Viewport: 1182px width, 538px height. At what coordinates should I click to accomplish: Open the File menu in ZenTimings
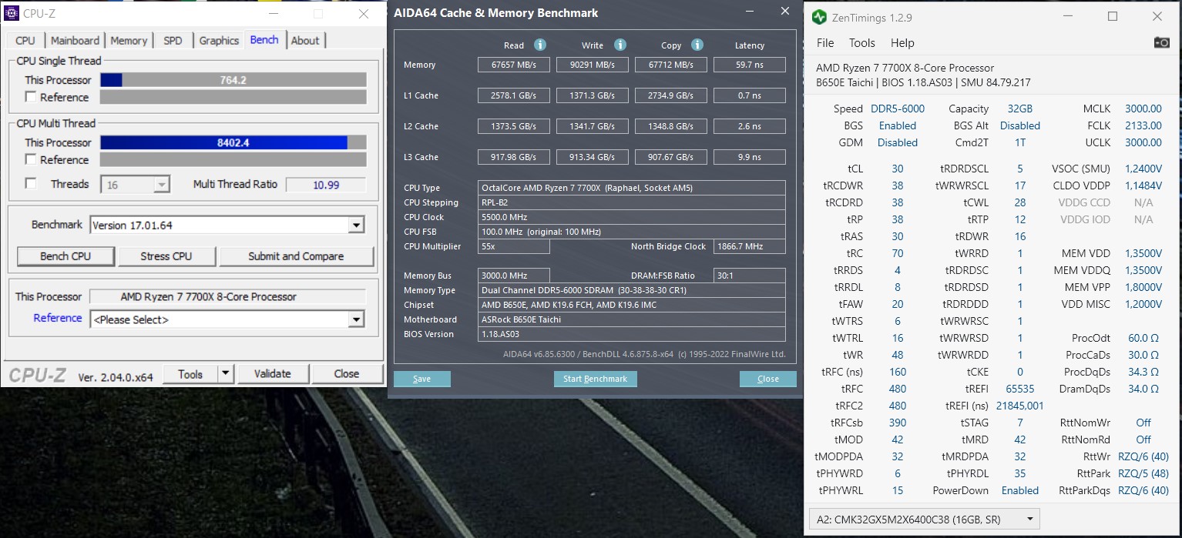825,43
